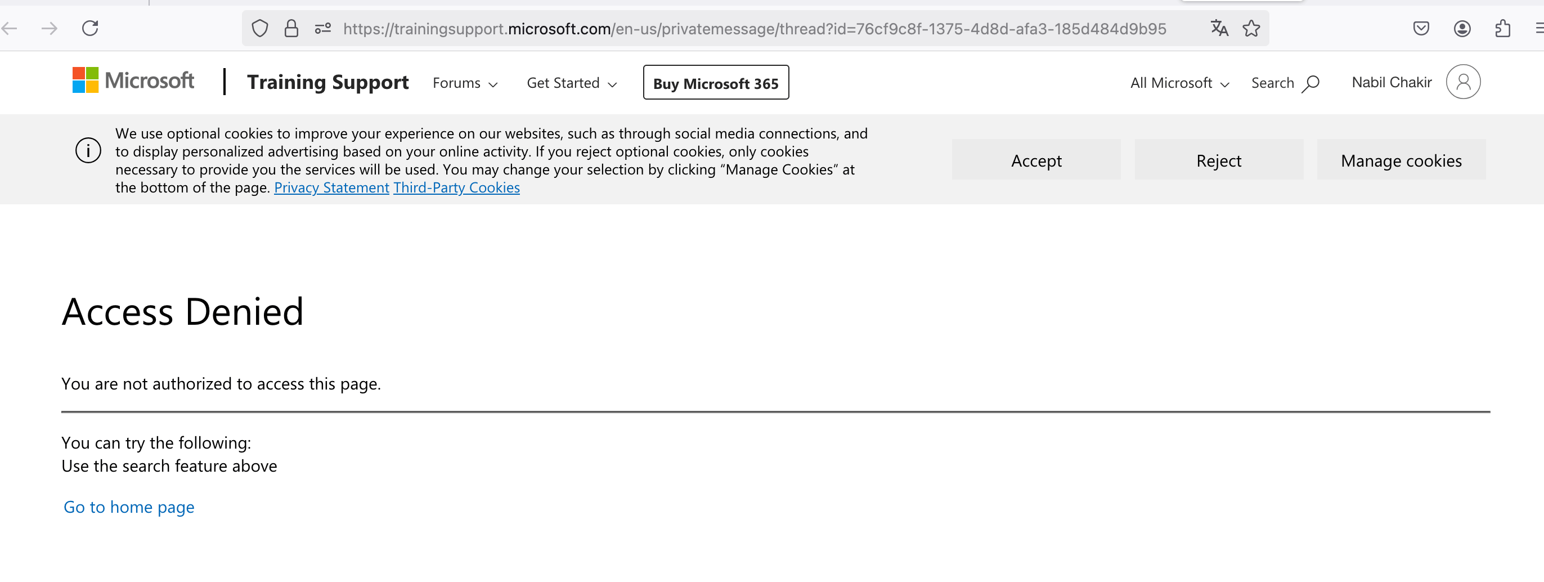Open the Privacy Statement link
The height and width of the screenshot is (582, 1544).
click(331, 187)
